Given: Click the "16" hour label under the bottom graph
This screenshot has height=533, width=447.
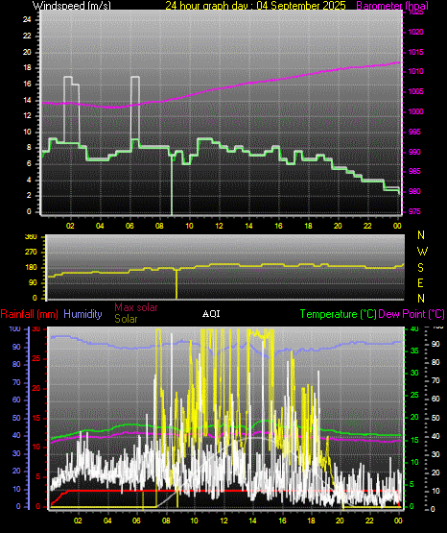Looking at the screenshot, I should (x=282, y=521).
